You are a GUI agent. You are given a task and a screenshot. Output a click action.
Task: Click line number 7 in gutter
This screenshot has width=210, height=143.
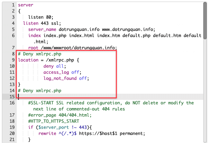(x=13, y=48)
